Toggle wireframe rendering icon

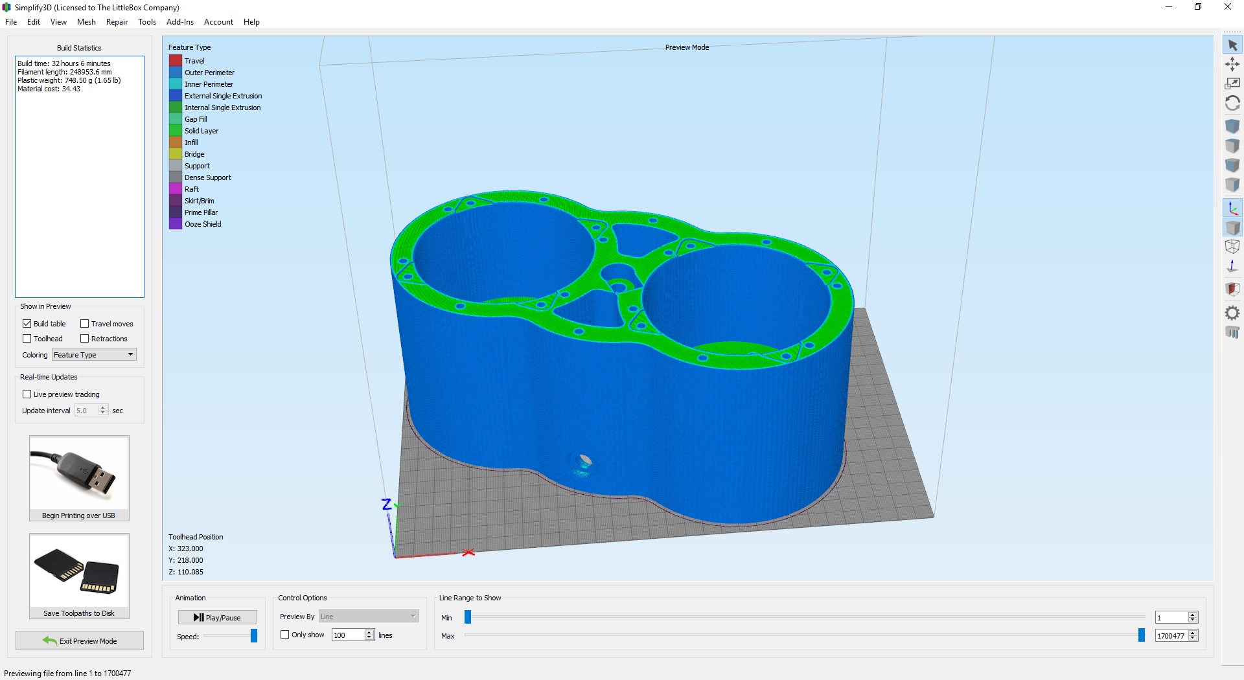[1232, 247]
